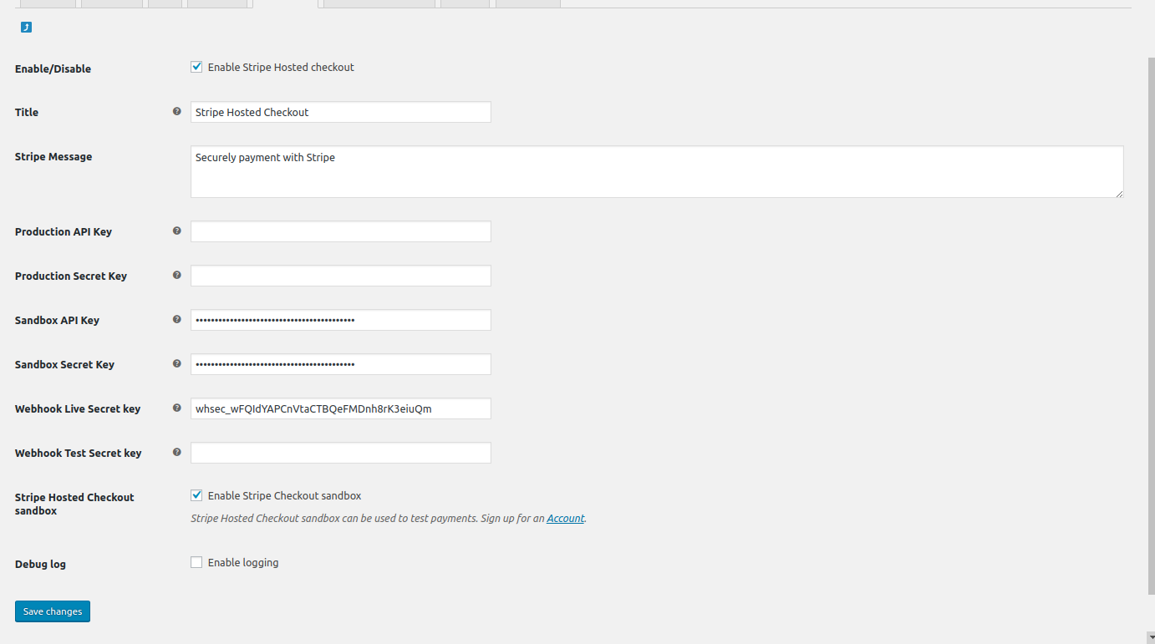Click the blue return arrow icon
The width and height of the screenshot is (1155, 644).
[x=26, y=28]
